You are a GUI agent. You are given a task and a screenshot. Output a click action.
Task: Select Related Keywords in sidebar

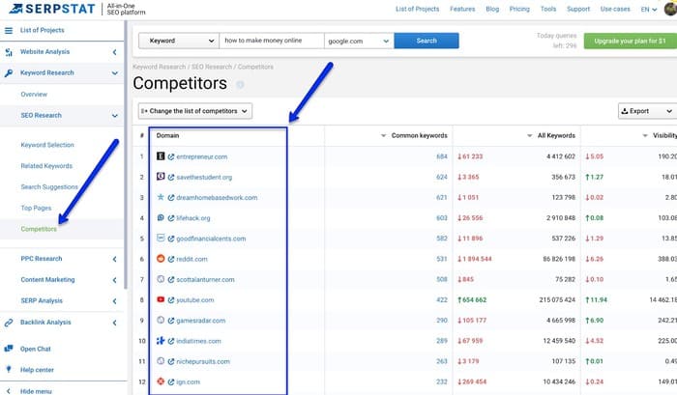[46, 166]
